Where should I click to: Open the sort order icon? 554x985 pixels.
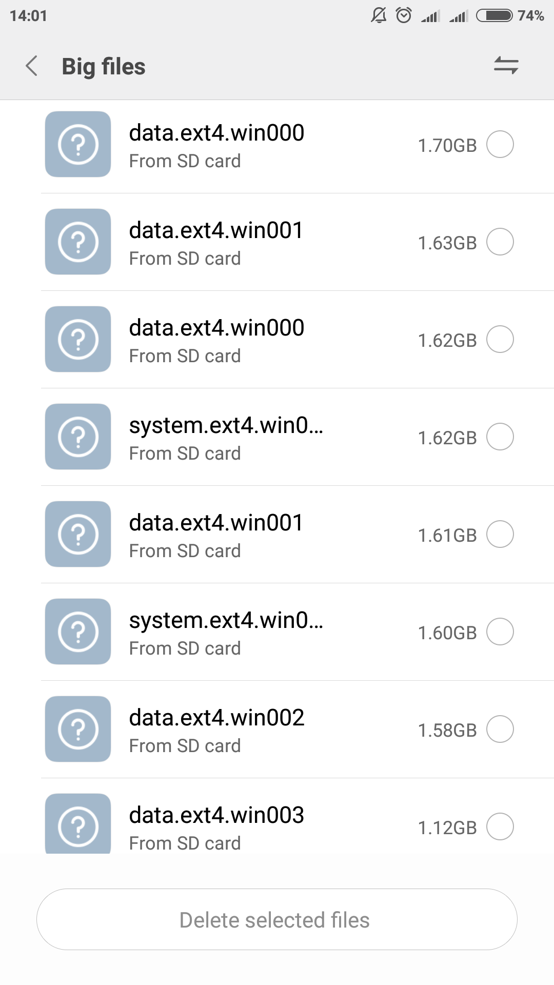click(x=506, y=66)
